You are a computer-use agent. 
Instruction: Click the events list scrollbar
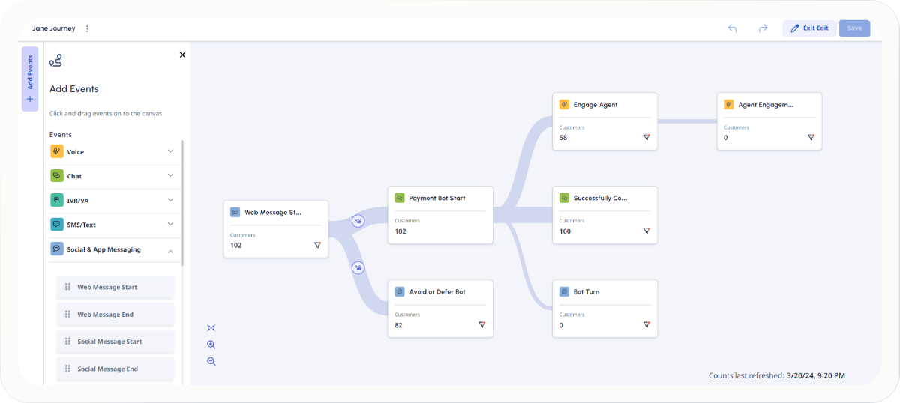tap(182, 202)
